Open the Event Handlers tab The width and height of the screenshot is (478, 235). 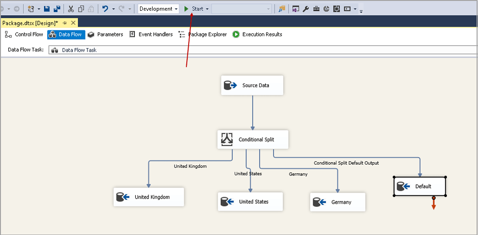[x=151, y=35]
